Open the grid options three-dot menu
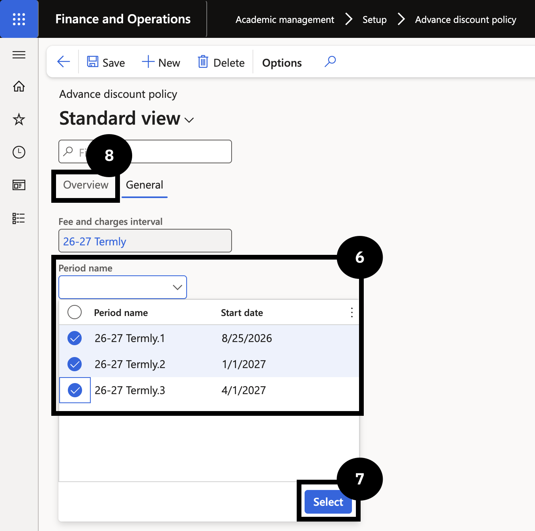Image resolution: width=535 pixels, height=531 pixels. tap(352, 312)
